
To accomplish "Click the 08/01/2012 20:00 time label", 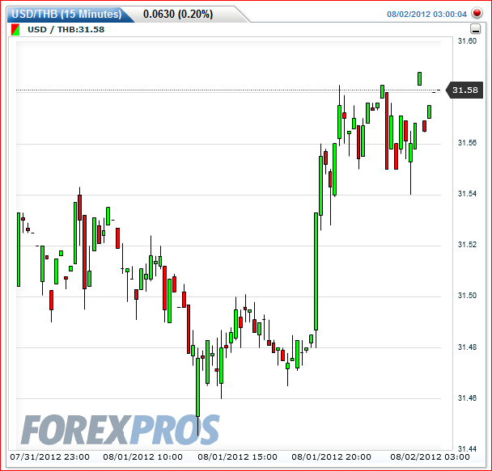I will (331, 457).
